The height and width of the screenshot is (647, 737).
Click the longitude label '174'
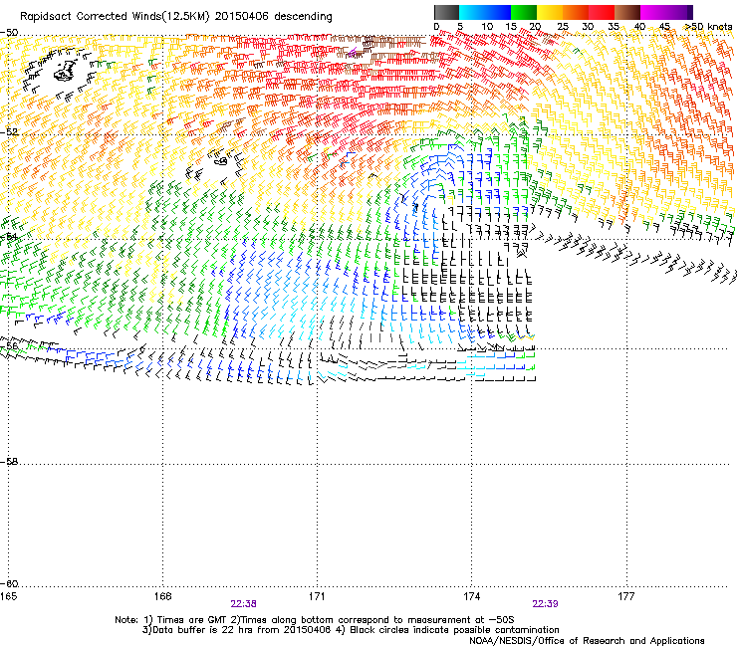pyautogui.click(x=471, y=596)
